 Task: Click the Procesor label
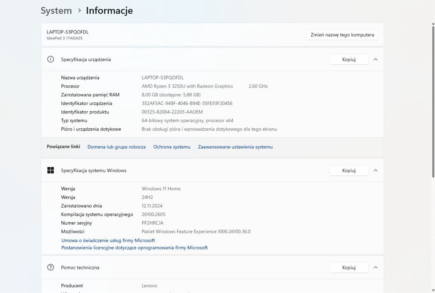point(70,86)
